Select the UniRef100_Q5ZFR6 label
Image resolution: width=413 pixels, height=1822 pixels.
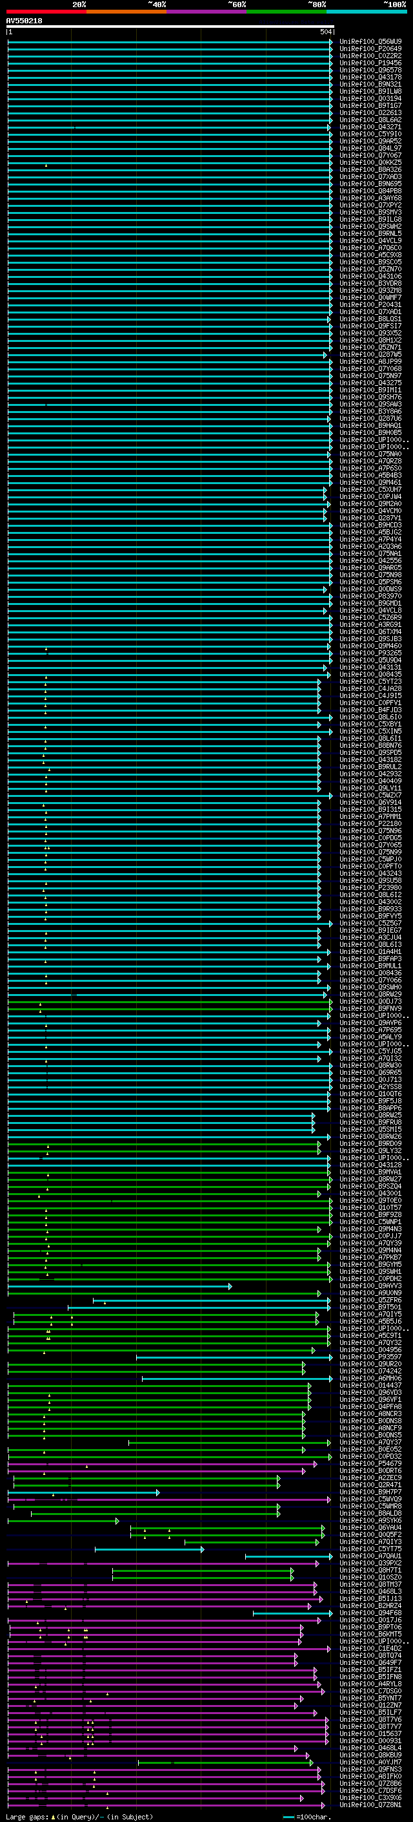[x=370, y=1300]
